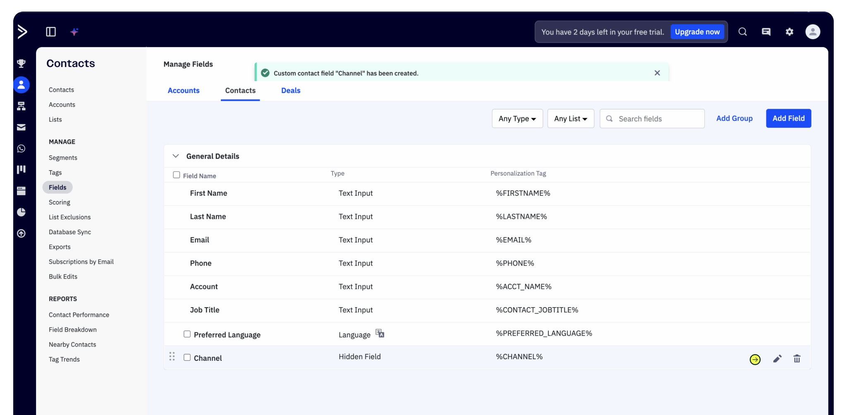Open the WhatsApp conversations icon in rail
This screenshot has height=415, width=847.
pos(22,148)
